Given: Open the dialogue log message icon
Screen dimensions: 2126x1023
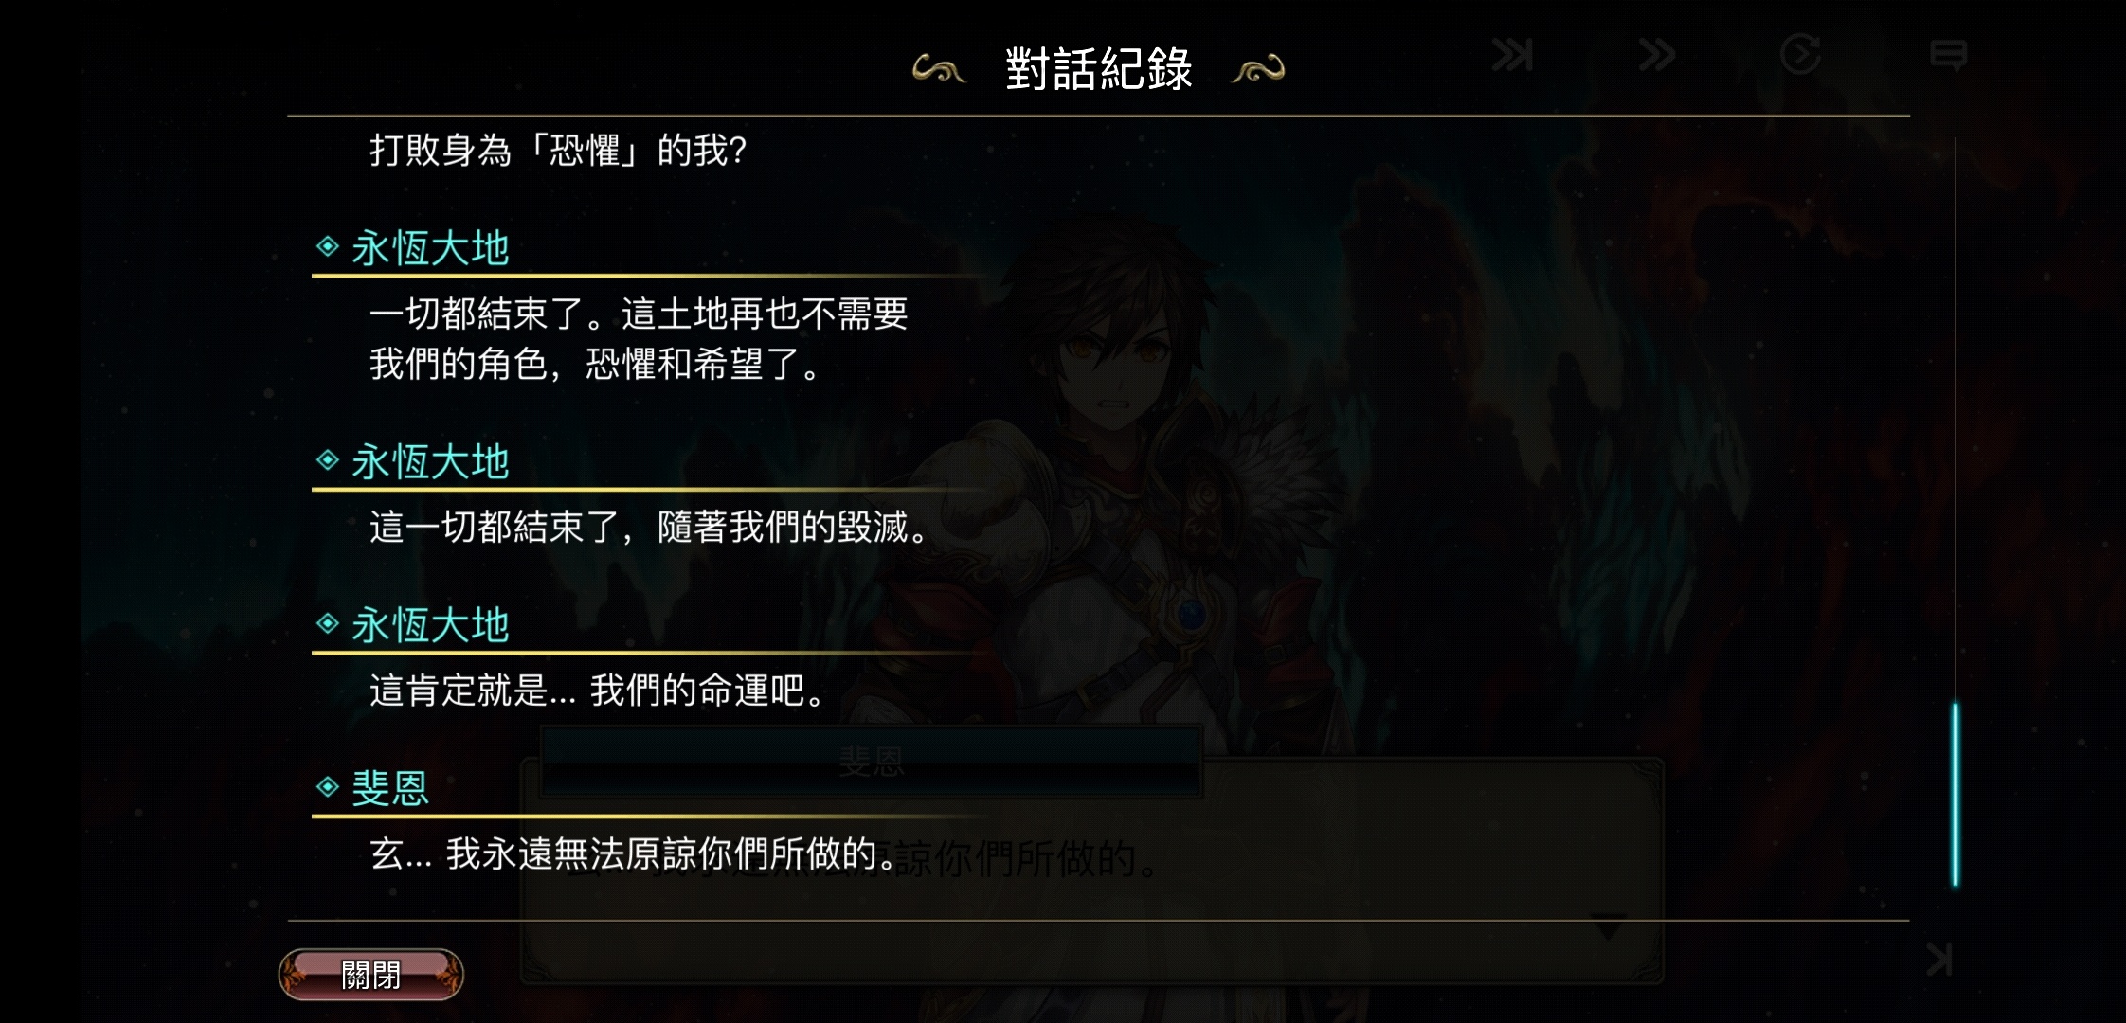Looking at the screenshot, I should point(1948,55).
